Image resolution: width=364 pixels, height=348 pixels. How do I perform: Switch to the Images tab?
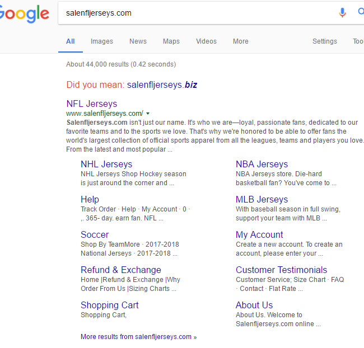pyautogui.click(x=102, y=41)
